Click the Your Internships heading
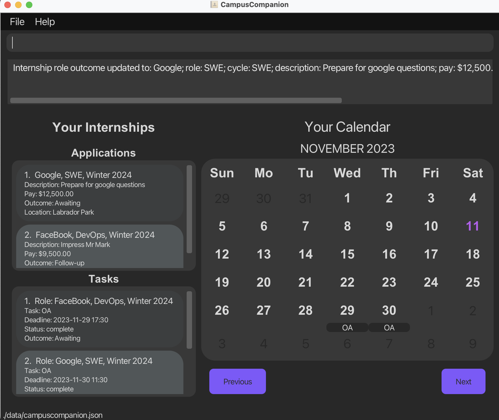Screen dimensions: 499x420 (x=104, y=127)
